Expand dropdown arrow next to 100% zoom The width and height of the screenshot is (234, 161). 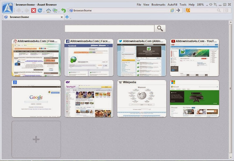pos(207,5)
